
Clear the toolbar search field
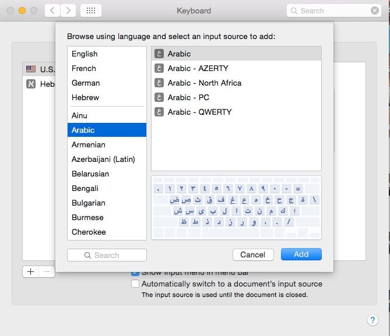point(375,10)
